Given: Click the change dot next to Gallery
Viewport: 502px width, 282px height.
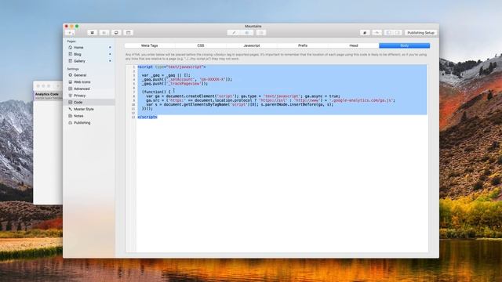Looking at the screenshot, I should (110, 61).
